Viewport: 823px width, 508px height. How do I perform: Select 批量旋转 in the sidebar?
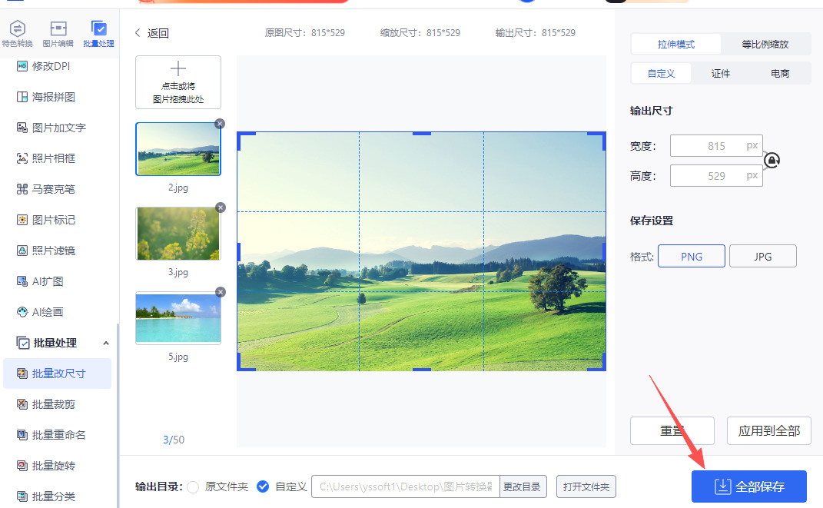point(46,466)
